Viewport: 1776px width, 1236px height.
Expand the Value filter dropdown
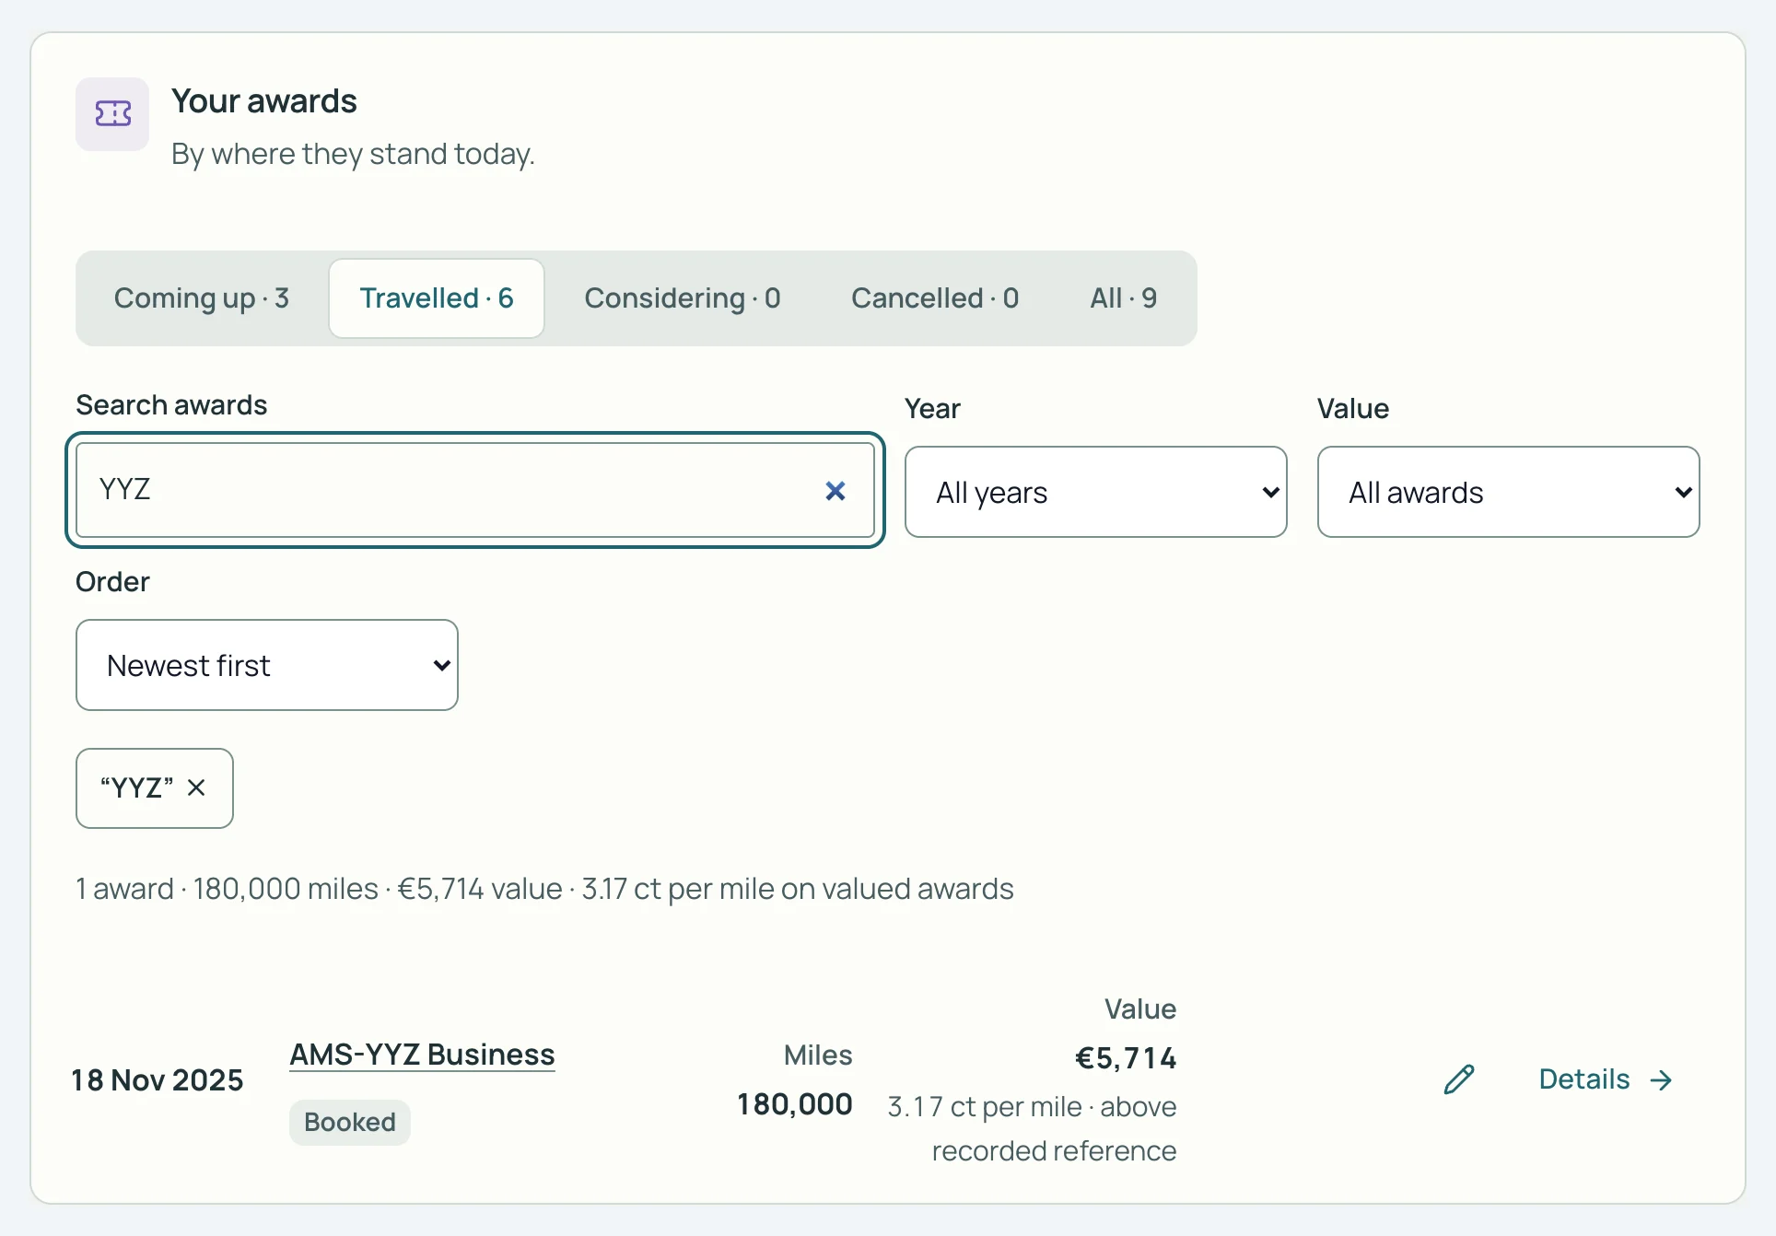pyautogui.click(x=1509, y=493)
